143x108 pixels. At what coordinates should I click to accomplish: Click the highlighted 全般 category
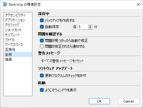tap(18, 54)
